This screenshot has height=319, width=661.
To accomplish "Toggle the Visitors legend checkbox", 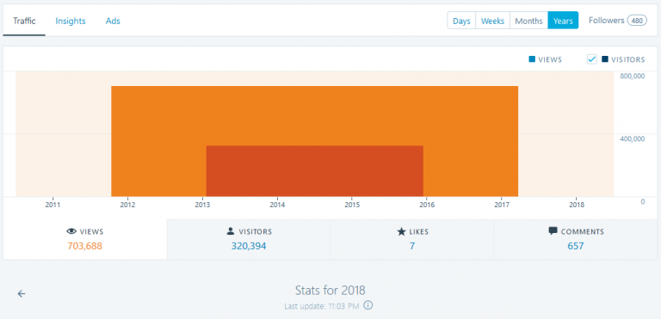I will pos(592,59).
